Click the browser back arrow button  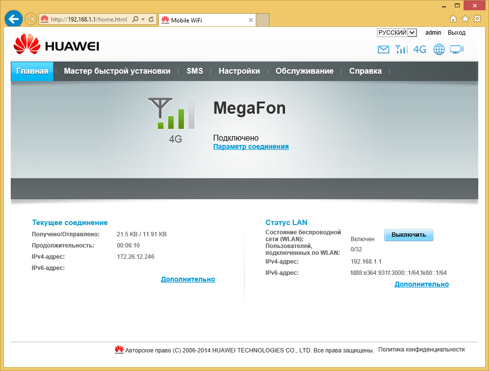[13, 19]
